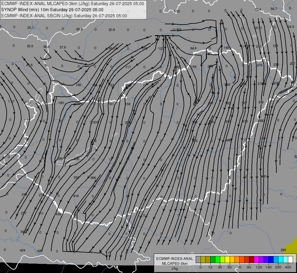Select the dark green legend swatch
This screenshot has width=297, height=273.
tap(213, 259)
